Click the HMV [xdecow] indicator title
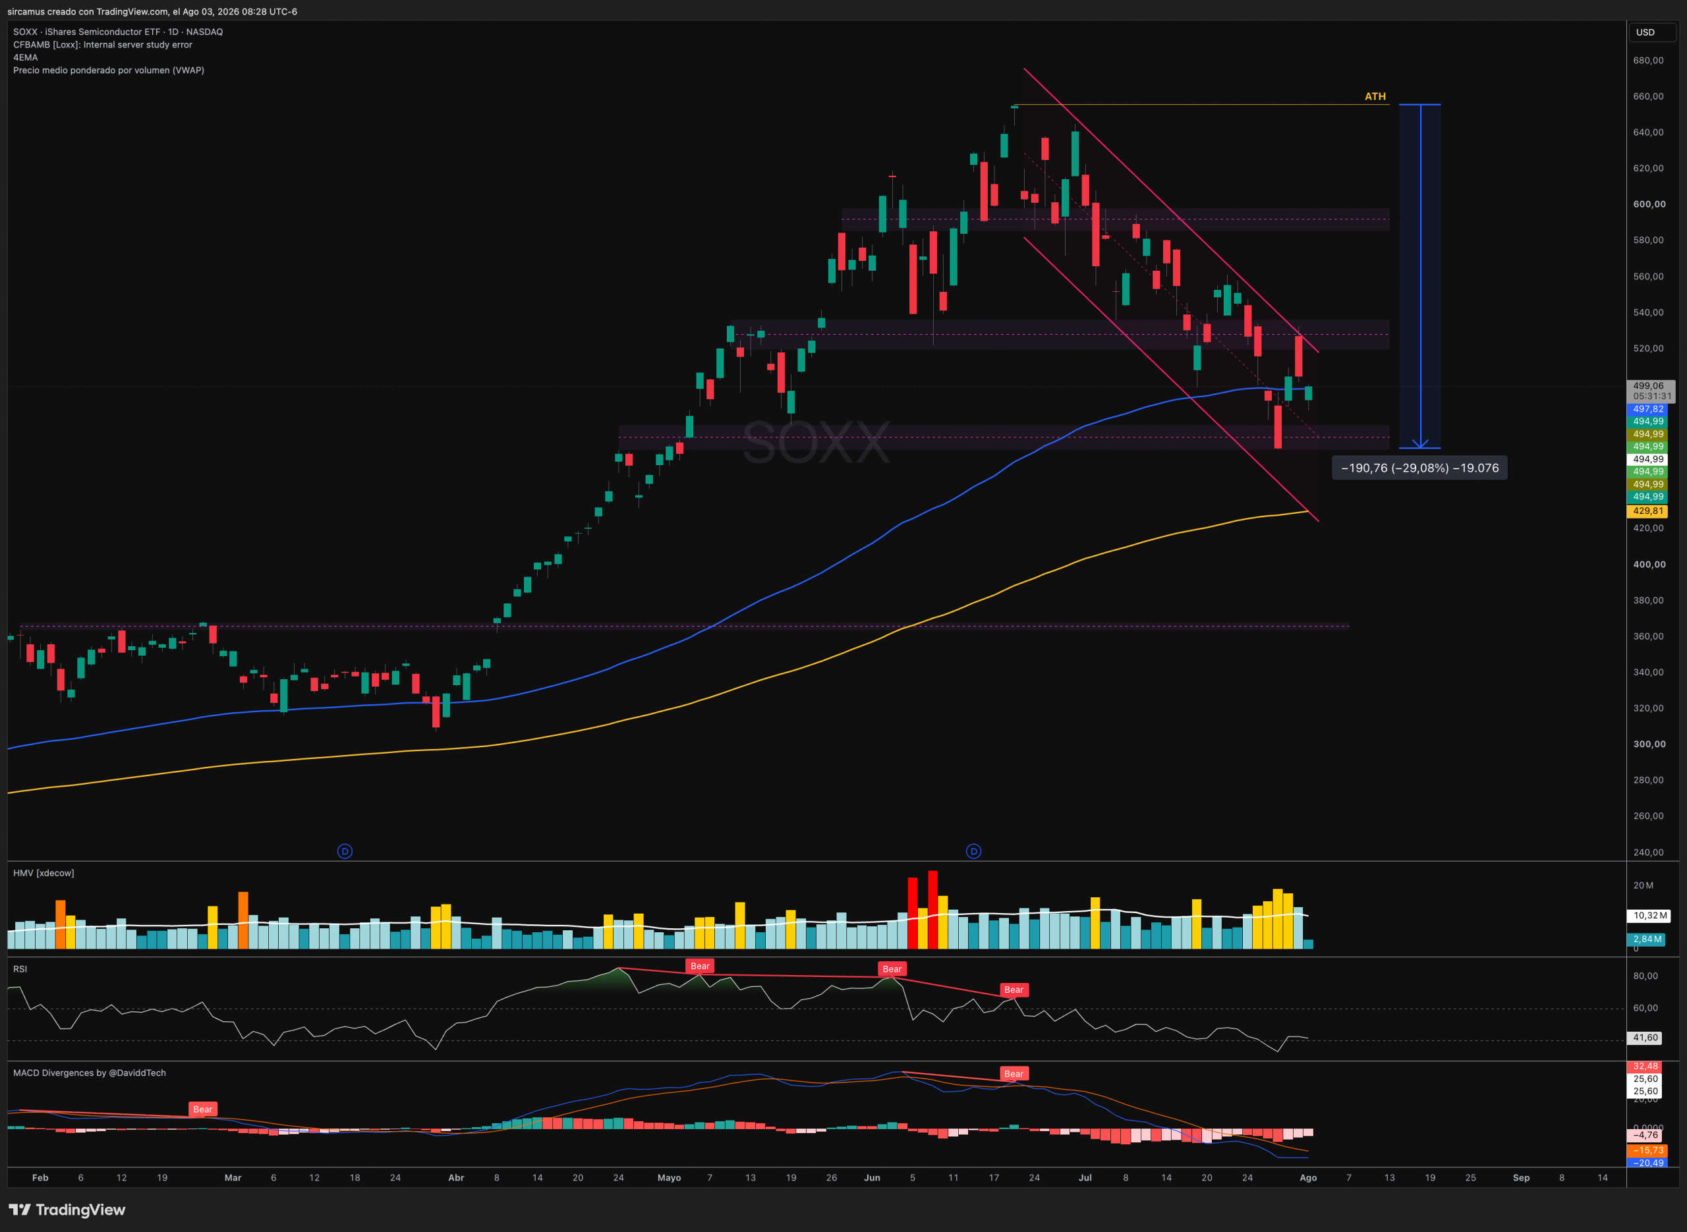Image resolution: width=1687 pixels, height=1232 pixels. coord(43,874)
